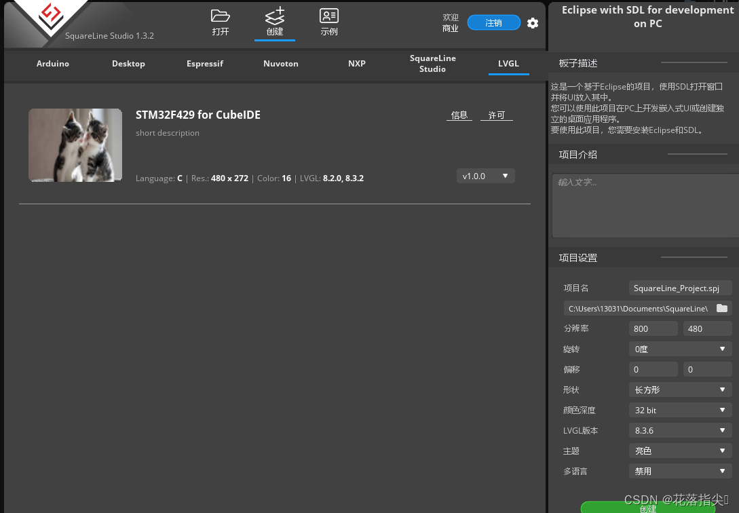Switch to the Desktop tab
The width and height of the screenshot is (739, 513).
[x=128, y=64]
